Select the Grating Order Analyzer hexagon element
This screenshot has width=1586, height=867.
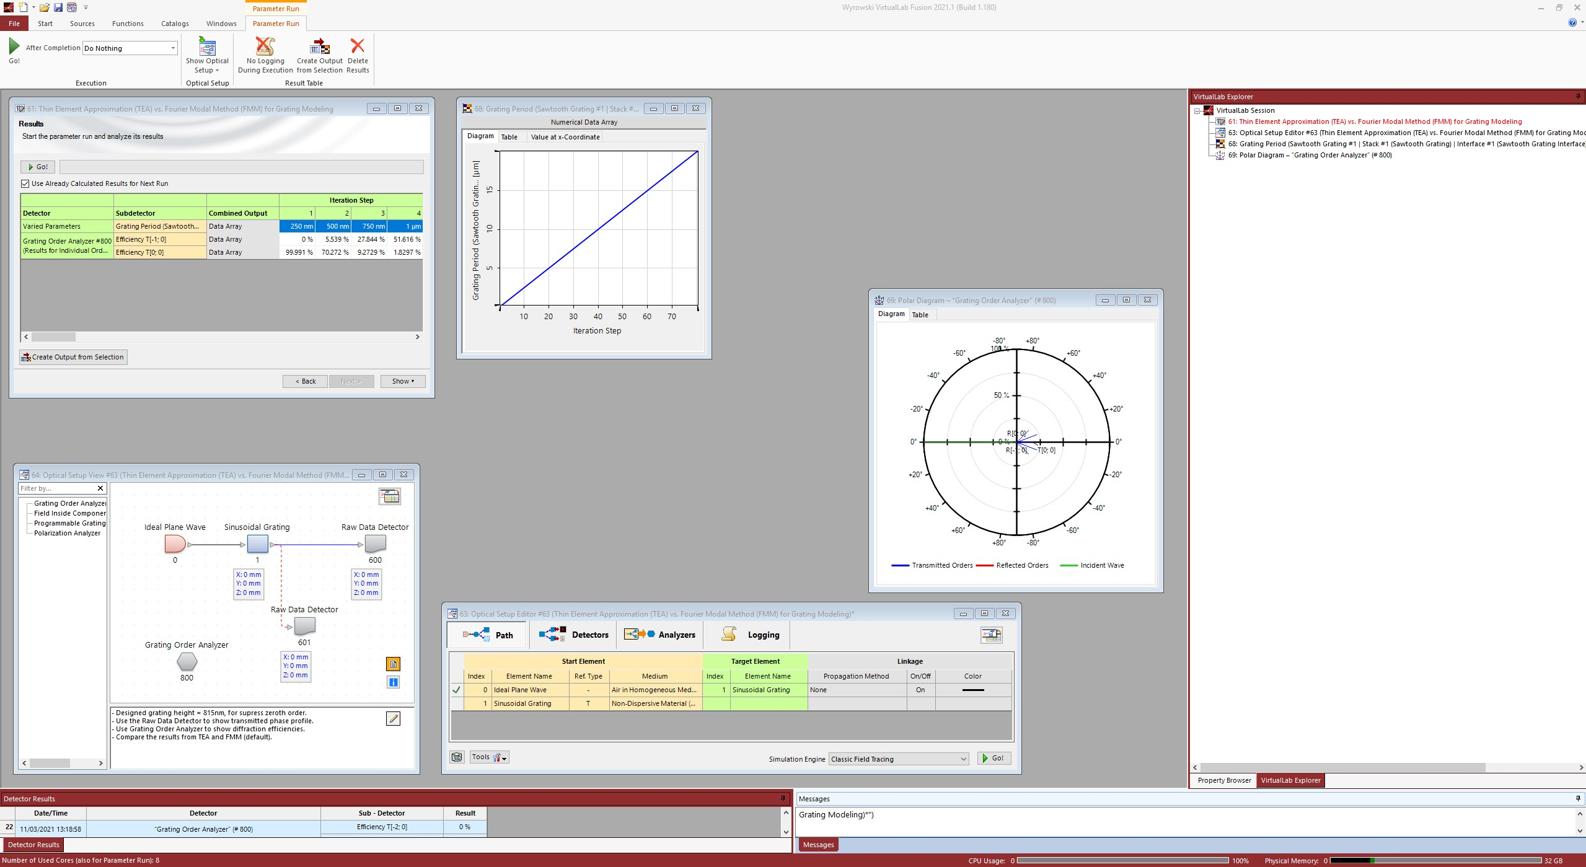tap(187, 662)
